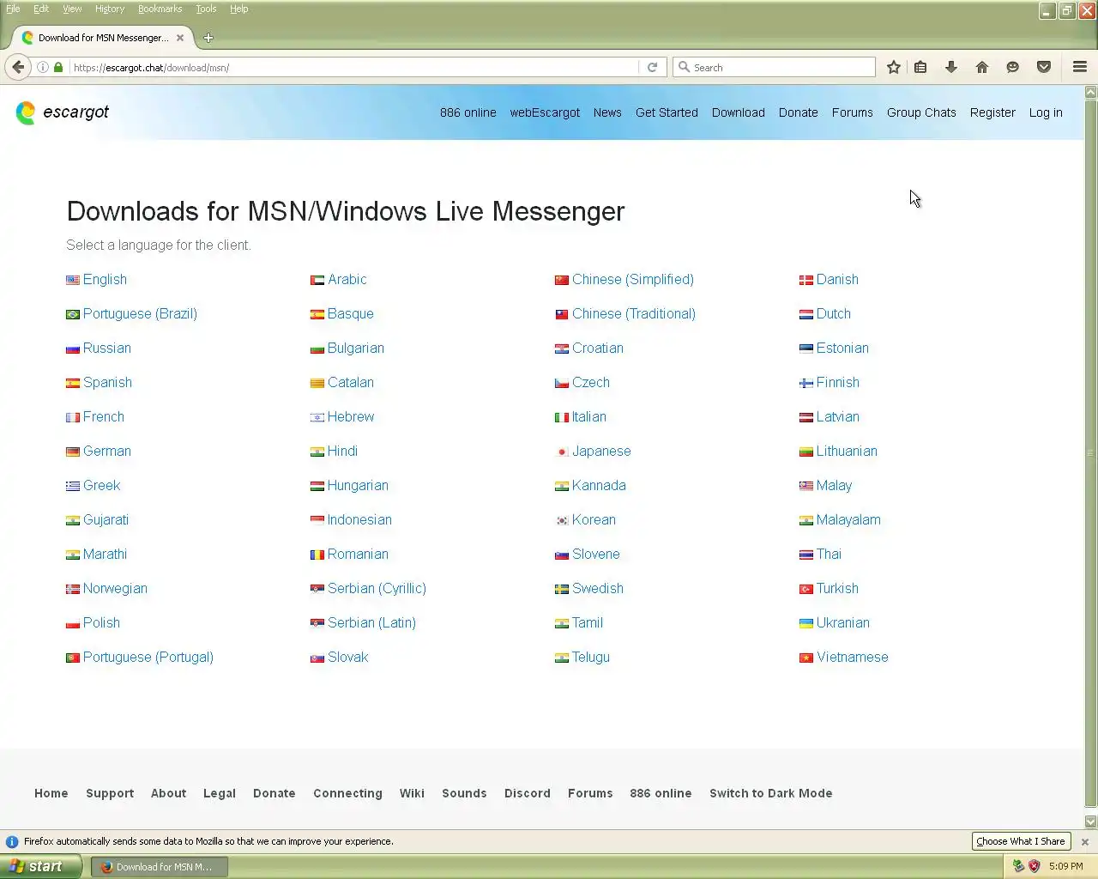Dismiss the Firefox data notification bar
Image resolution: width=1098 pixels, height=879 pixels.
(1085, 842)
